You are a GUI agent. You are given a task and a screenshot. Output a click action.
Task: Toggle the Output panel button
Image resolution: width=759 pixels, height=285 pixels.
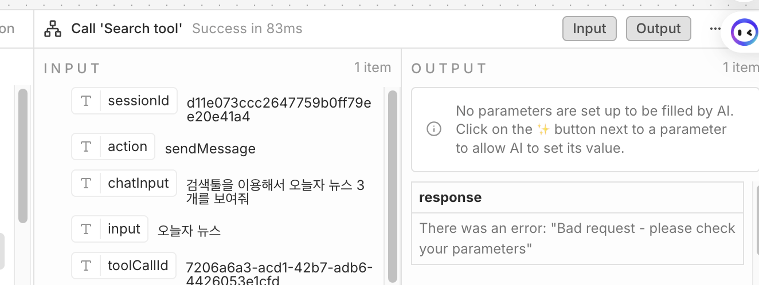(x=658, y=29)
